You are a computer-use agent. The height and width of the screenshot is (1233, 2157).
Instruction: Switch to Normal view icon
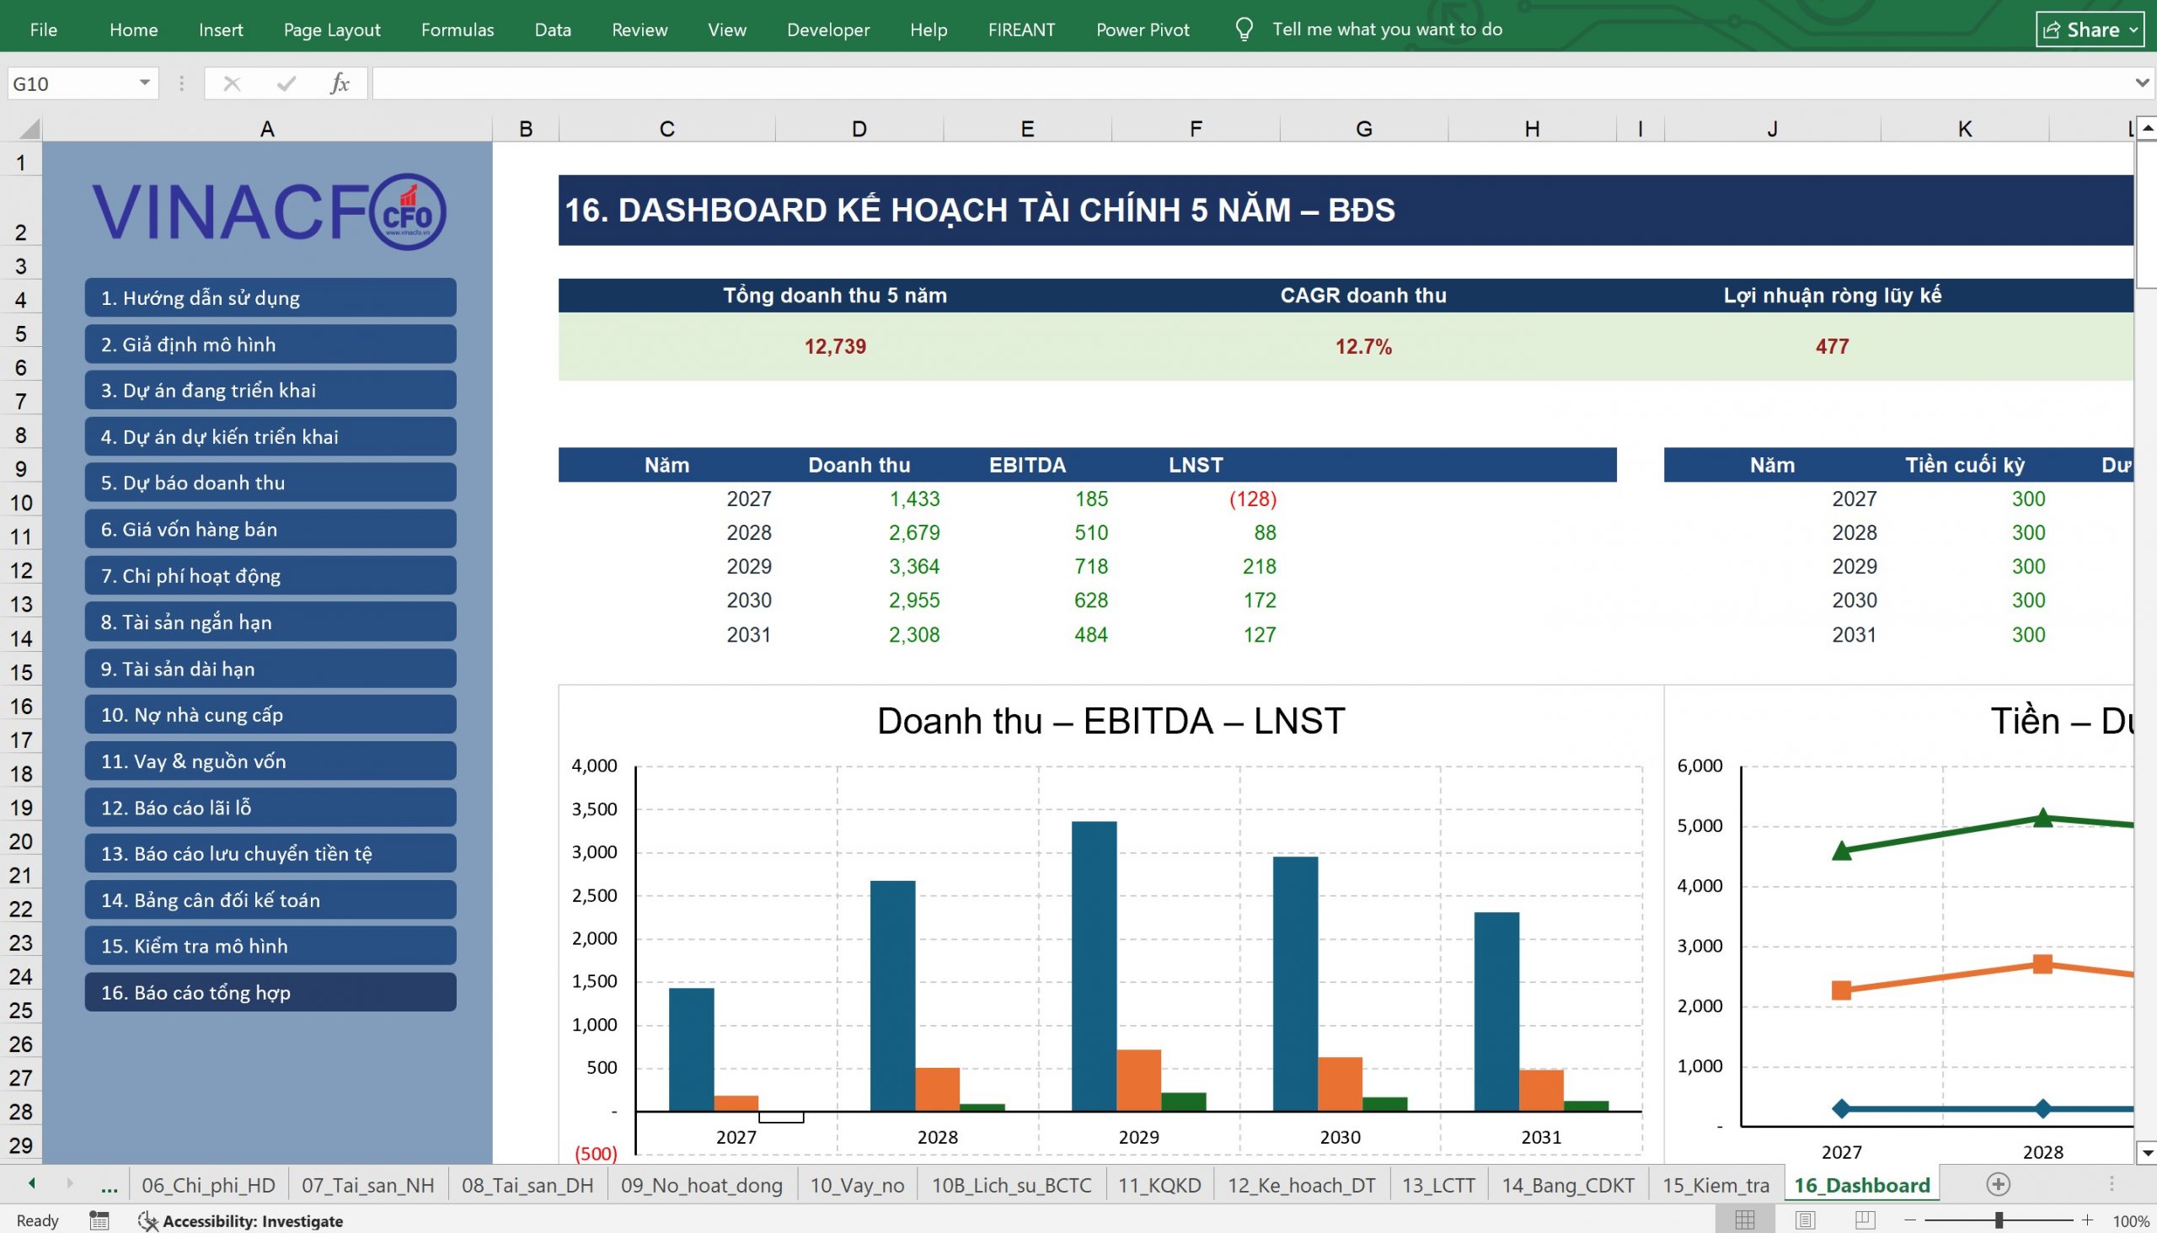pos(1744,1220)
